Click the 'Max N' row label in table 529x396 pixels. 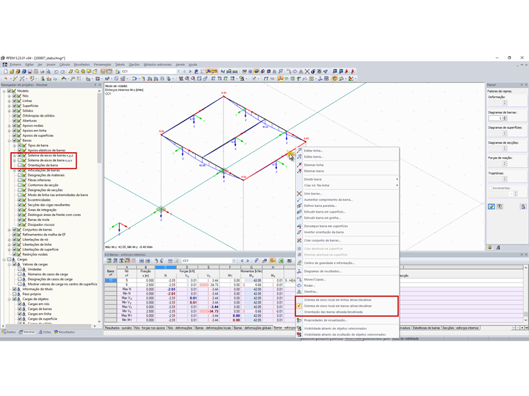click(127, 289)
